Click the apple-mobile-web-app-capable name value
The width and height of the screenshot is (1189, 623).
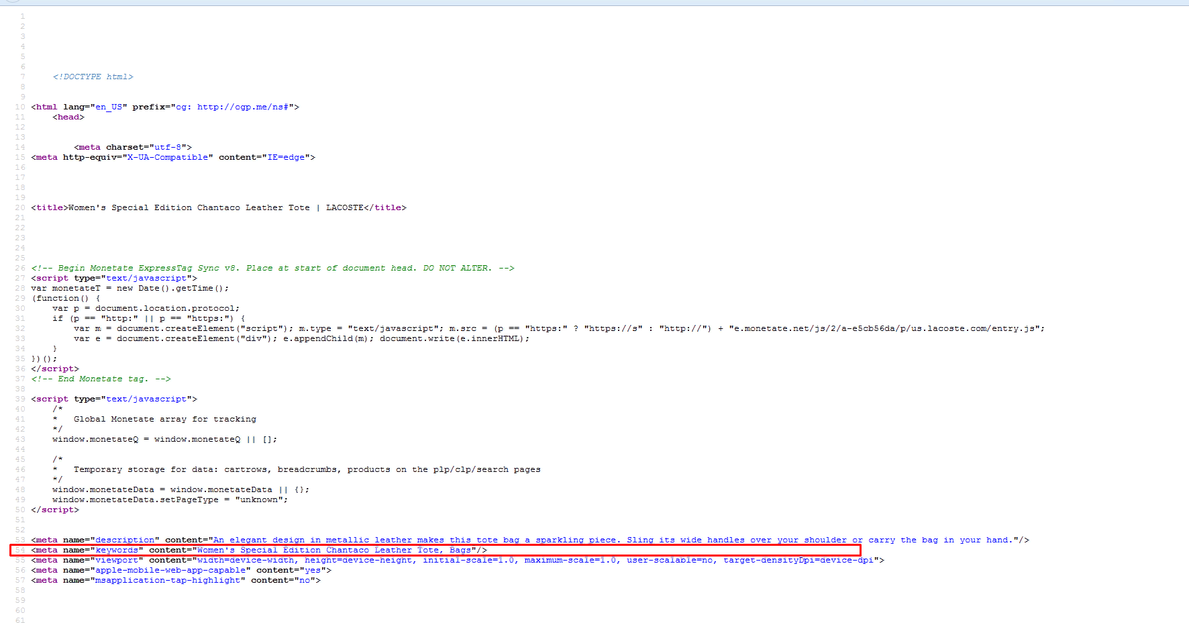pos(170,570)
